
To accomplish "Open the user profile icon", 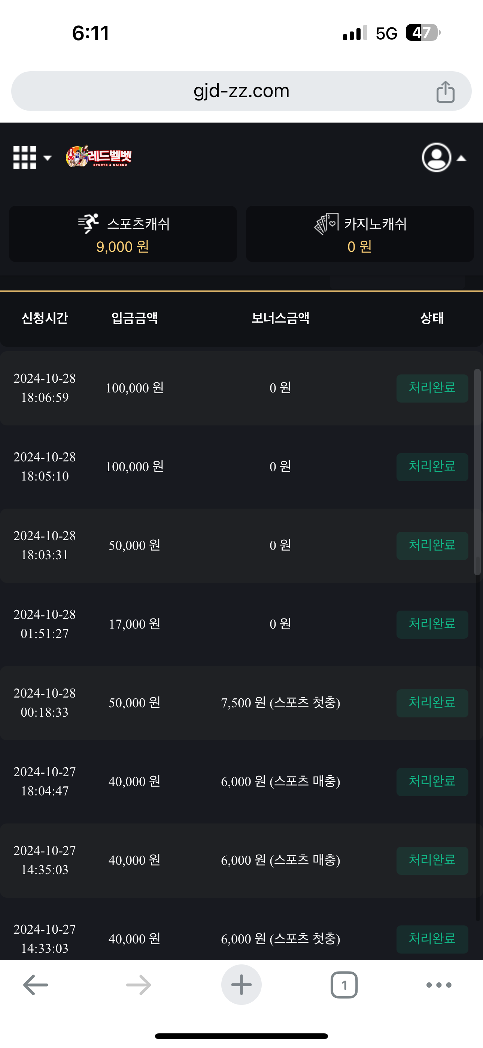I will tap(436, 157).
